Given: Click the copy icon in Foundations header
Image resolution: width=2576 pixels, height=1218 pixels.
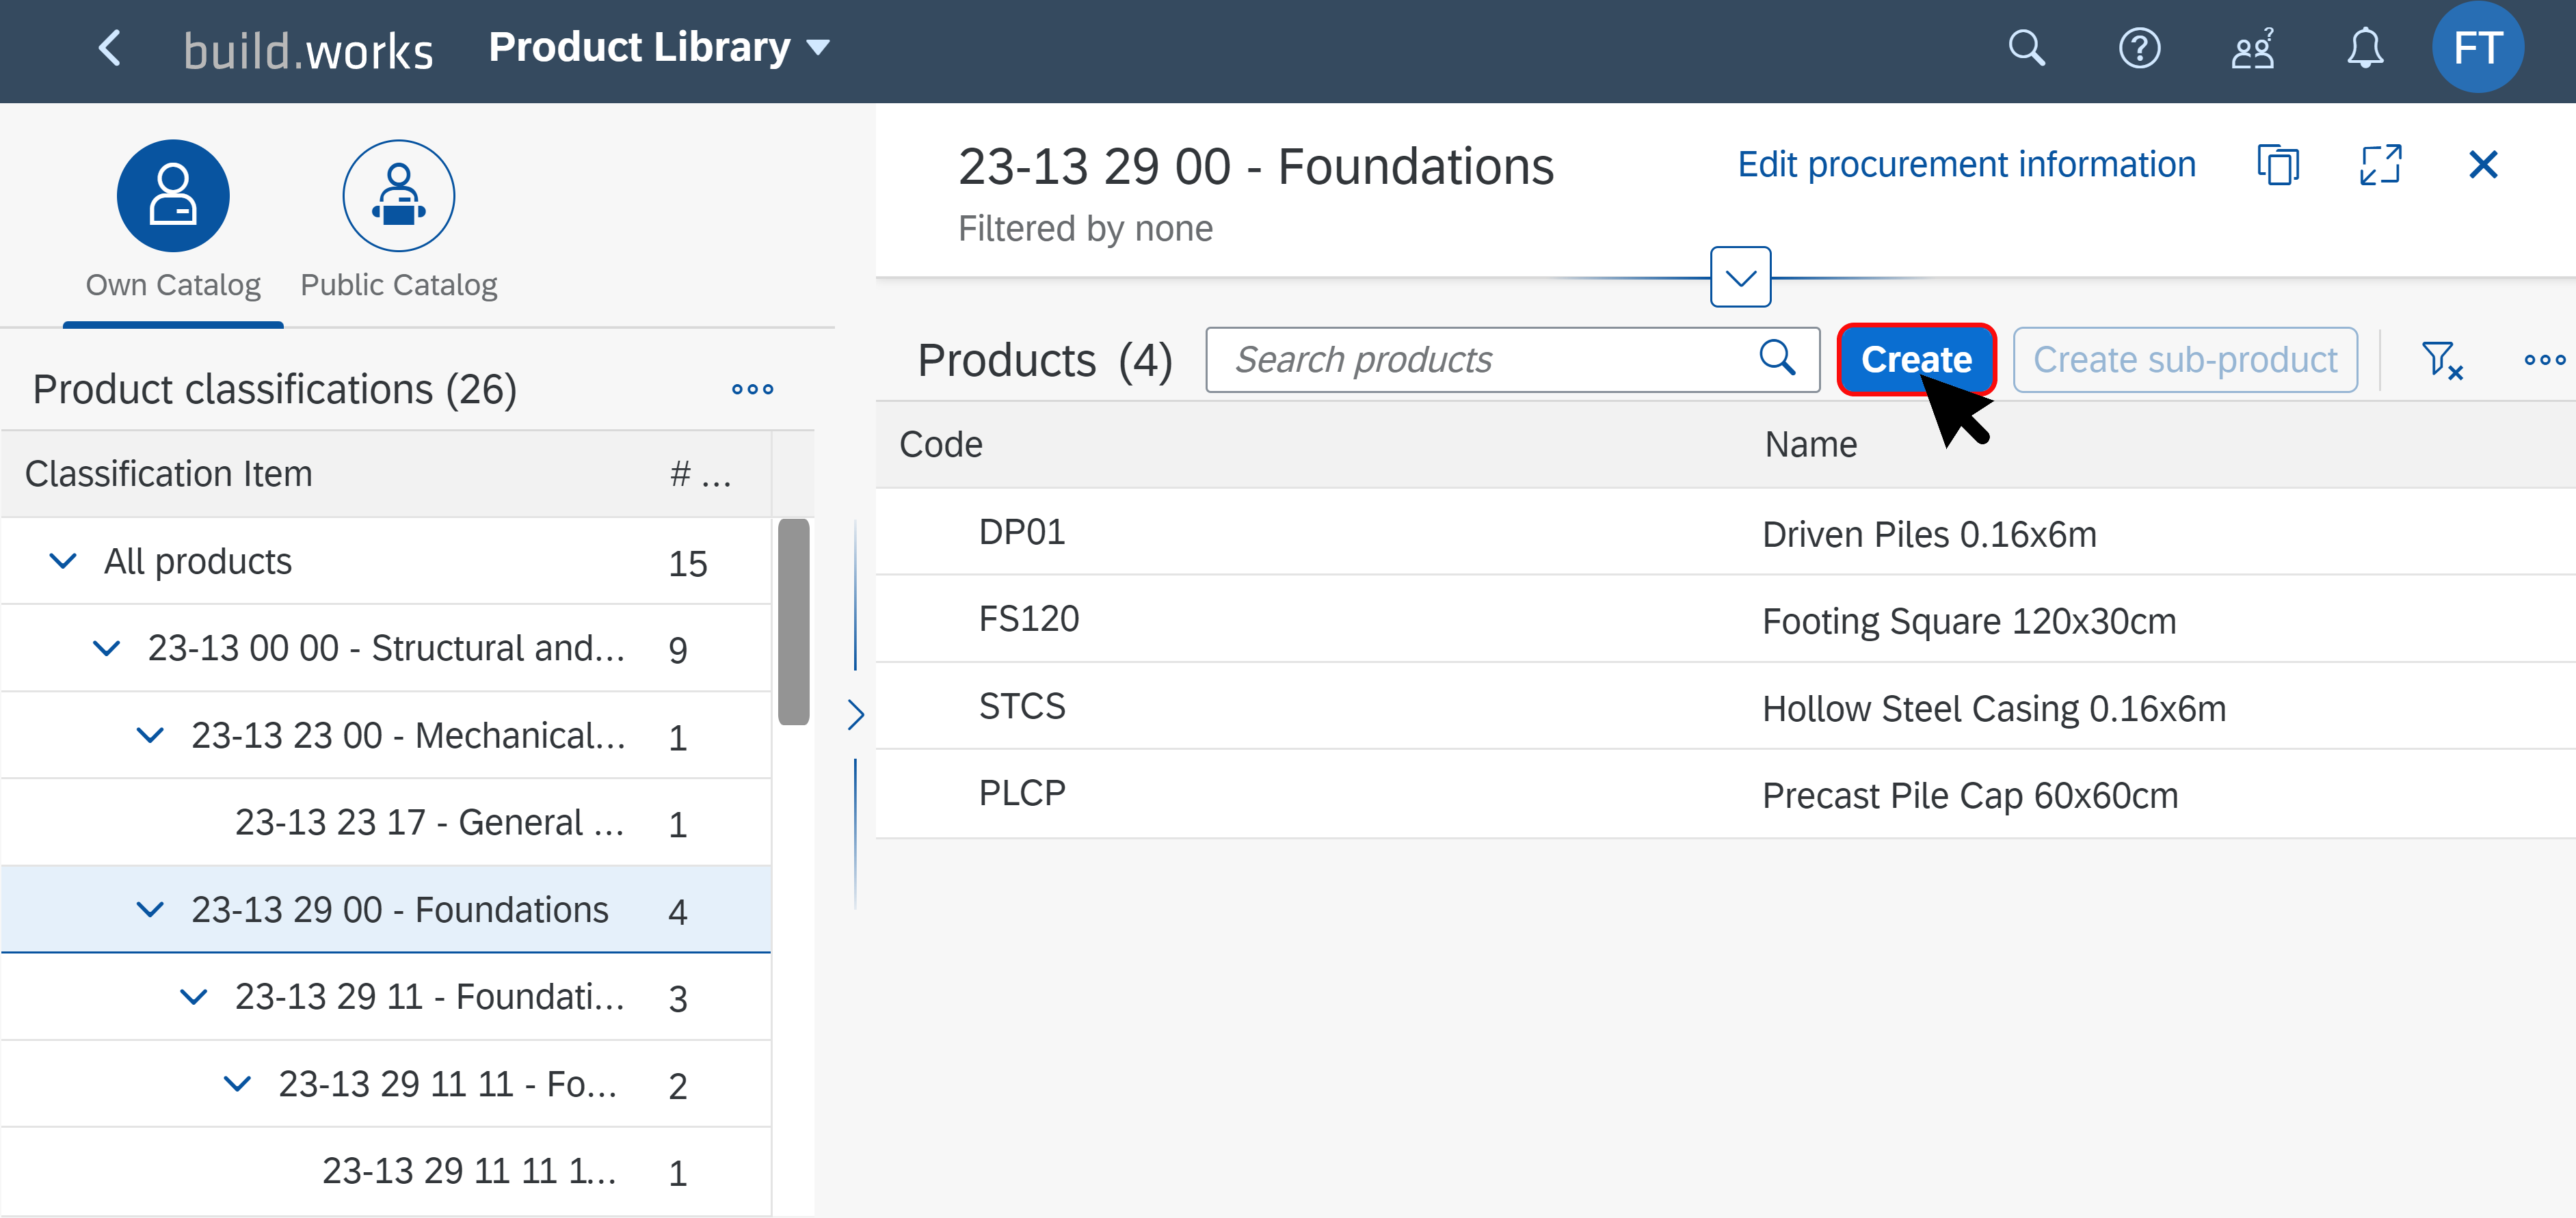Looking at the screenshot, I should coord(2278,165).
